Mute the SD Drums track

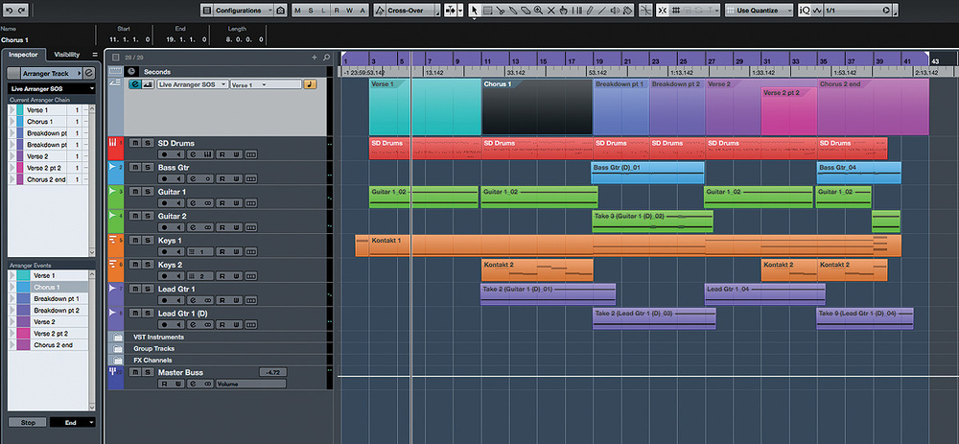133,143
